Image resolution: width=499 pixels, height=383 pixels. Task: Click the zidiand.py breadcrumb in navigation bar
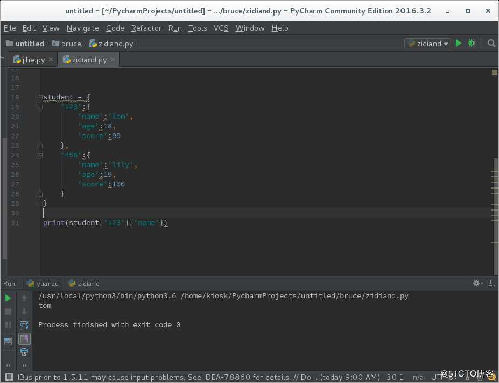pos(111,44)
